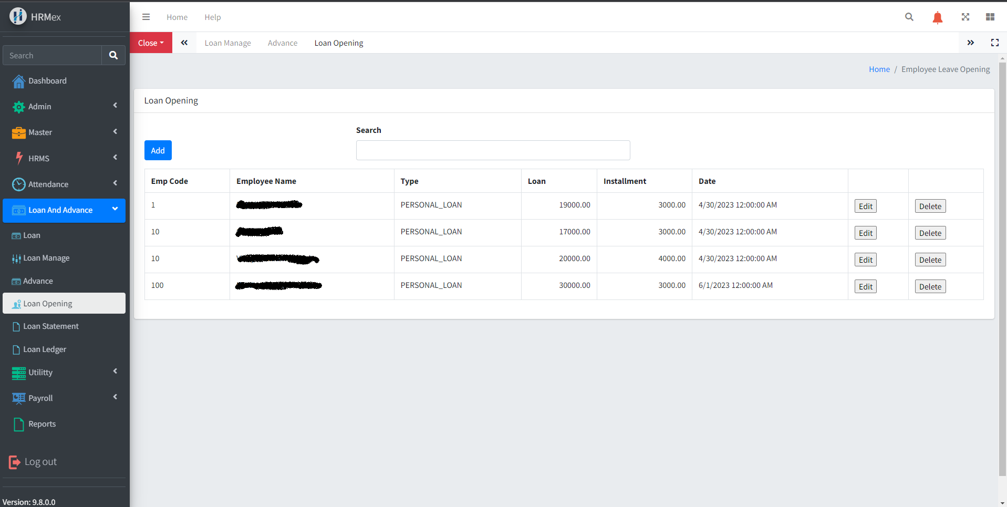The height and width of the screenshot is (507, 1007).
Task: Click the sidebar search magnifier button
Action: (x=113, y=55)
